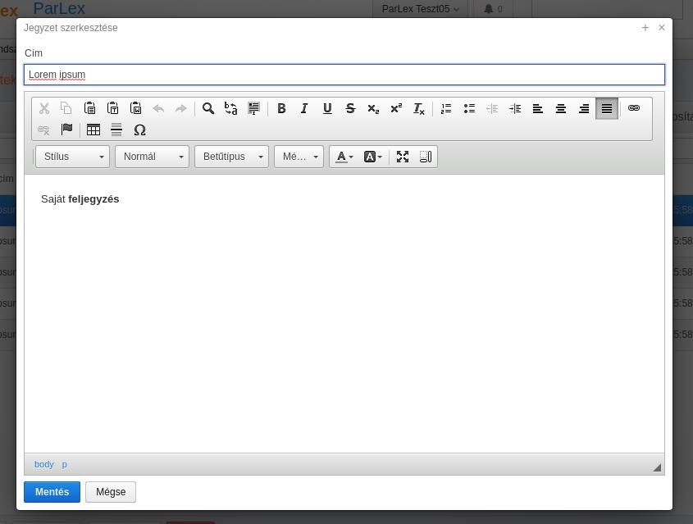Insert special character Omega icon
This screenshot has height=524, width=693.
point(139,130)
